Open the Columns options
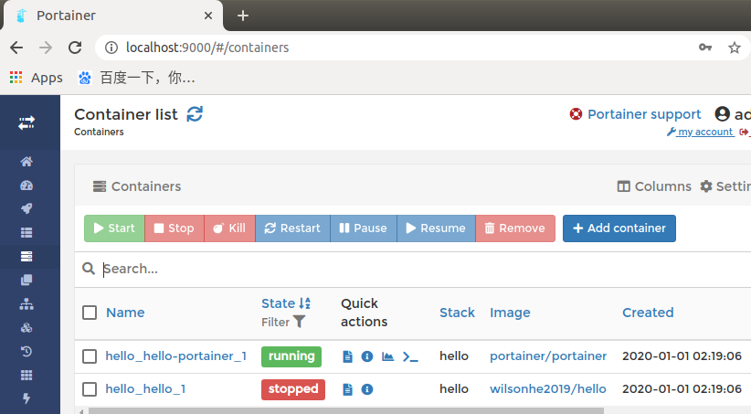Screen dimensions: 751x414 point(654,186)
